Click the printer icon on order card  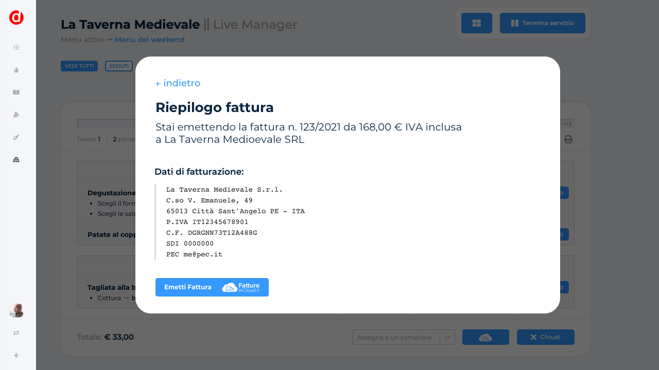point(568,139)
